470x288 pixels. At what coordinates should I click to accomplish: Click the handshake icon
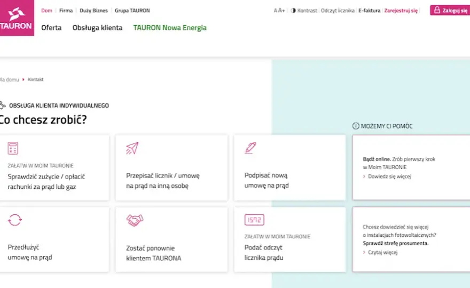click(x=135, y=220)
